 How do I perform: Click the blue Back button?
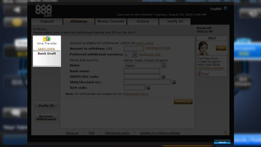click(x=222, y=142)
